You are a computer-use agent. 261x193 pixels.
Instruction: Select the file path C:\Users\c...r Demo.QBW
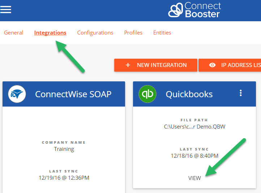tap(194, 127)
